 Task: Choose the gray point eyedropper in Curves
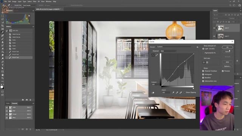tap(177, 93)
